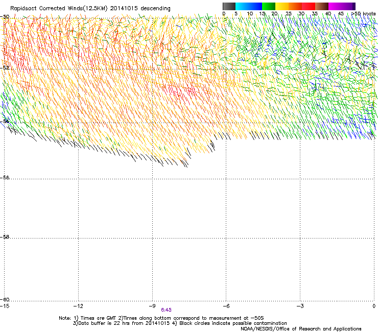378x332 pixels.
Task: Click the blue 10-15 knots legend swatch
Action: pyautogui.click(x=255, y=6)
